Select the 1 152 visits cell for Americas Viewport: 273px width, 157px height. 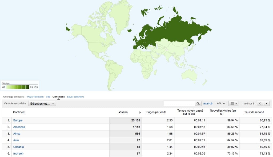click(126, 127)
